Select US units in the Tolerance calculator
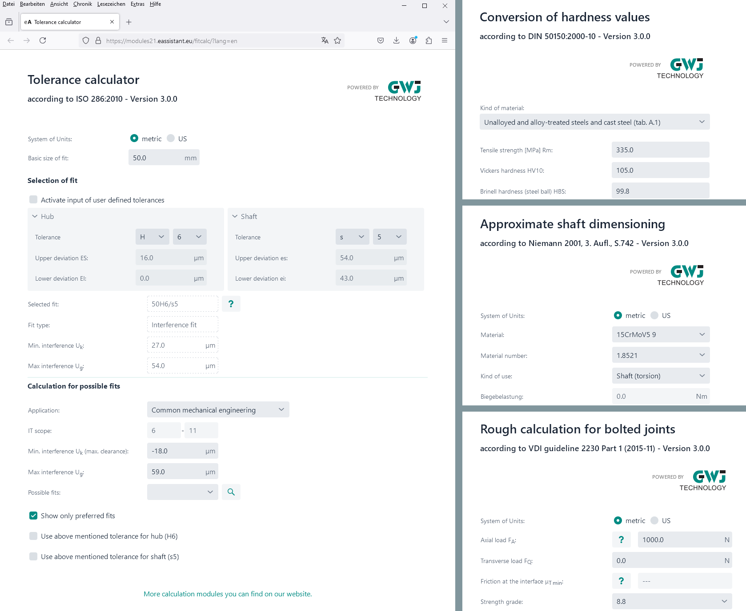Image resolution: width=746 pixels, height=611 pixels. (x=171, y=139)
